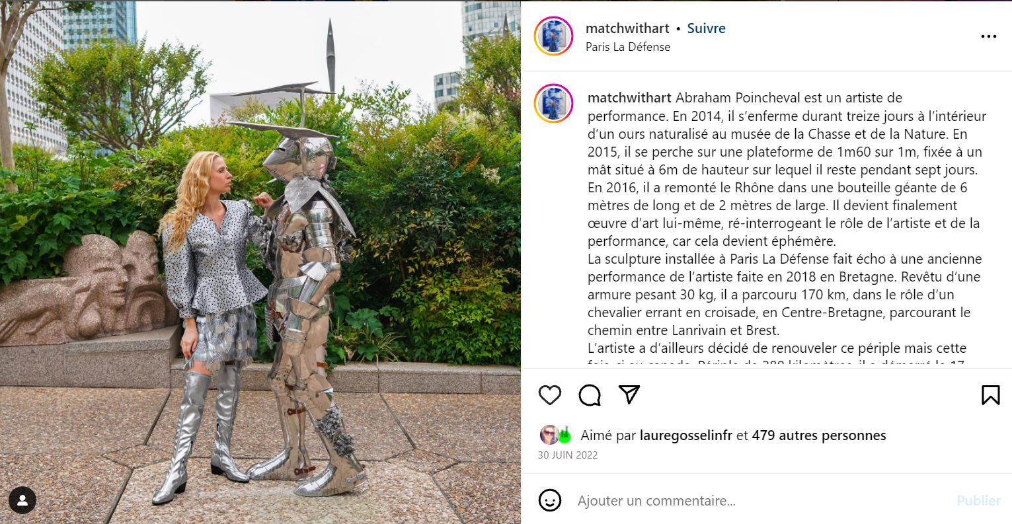Open the 30 JUIN 2022 post date
This screenshot has width=1012, height=524.
pyautogui.click(x=568, y=455)
